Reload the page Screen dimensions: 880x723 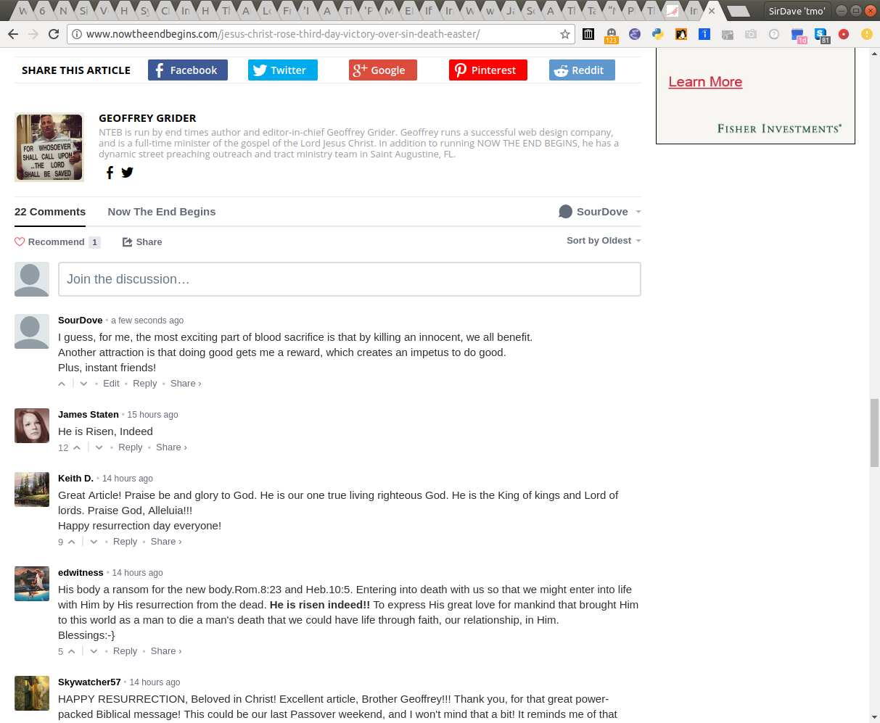click(x=54, y=34)
